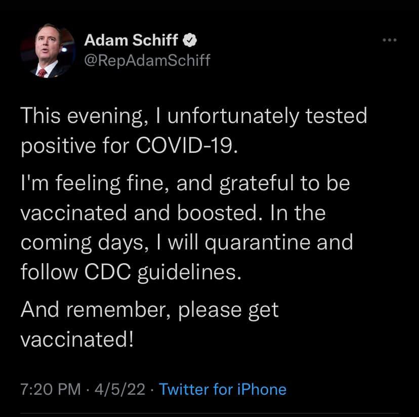The width and height of the screenshot is (419, 417).
Task: Open the more options three-dot menu
Action: tap(389, 40)
